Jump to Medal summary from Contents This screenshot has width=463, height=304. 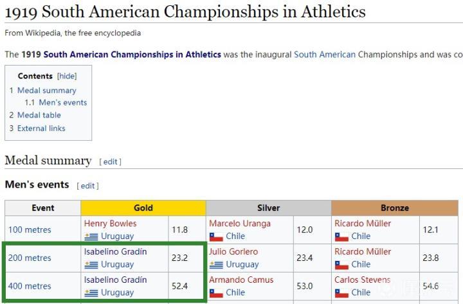(46, 91)
